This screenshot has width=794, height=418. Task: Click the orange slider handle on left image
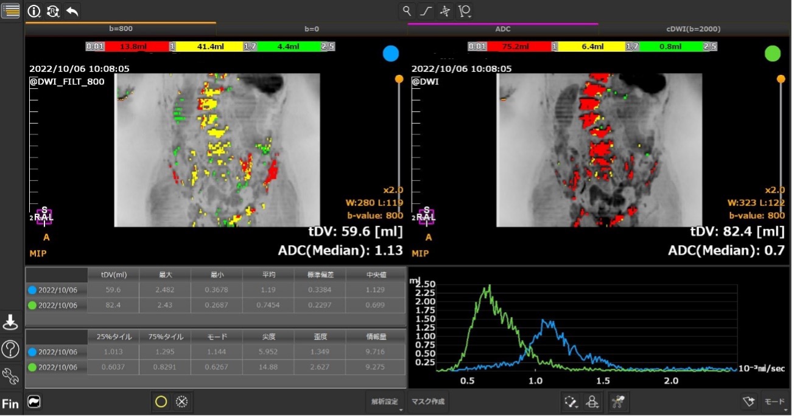tap(399, 79)
